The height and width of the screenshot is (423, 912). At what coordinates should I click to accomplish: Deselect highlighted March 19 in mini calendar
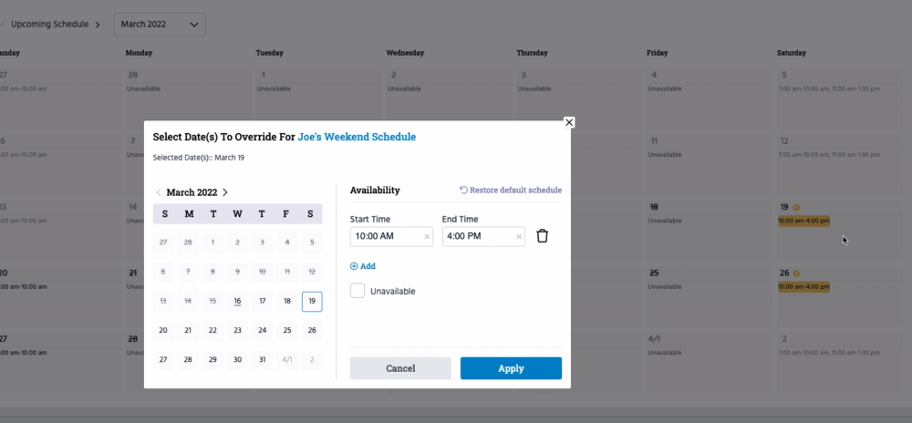coord(312,301)
